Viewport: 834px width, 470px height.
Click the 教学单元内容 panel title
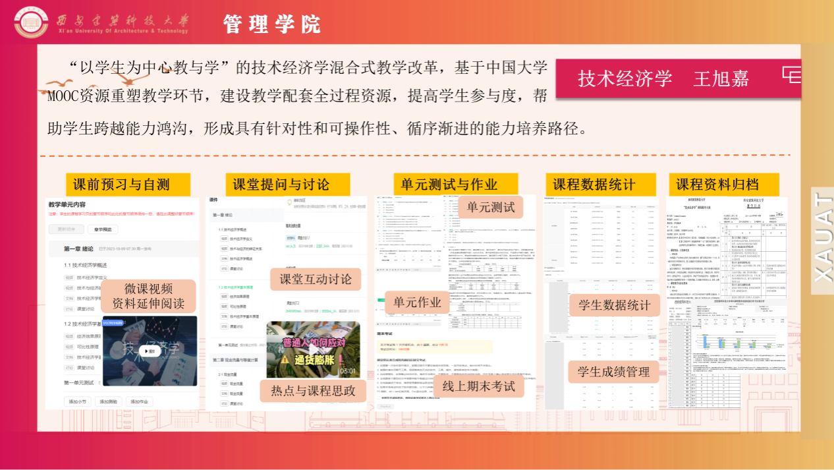click(67, 204)
